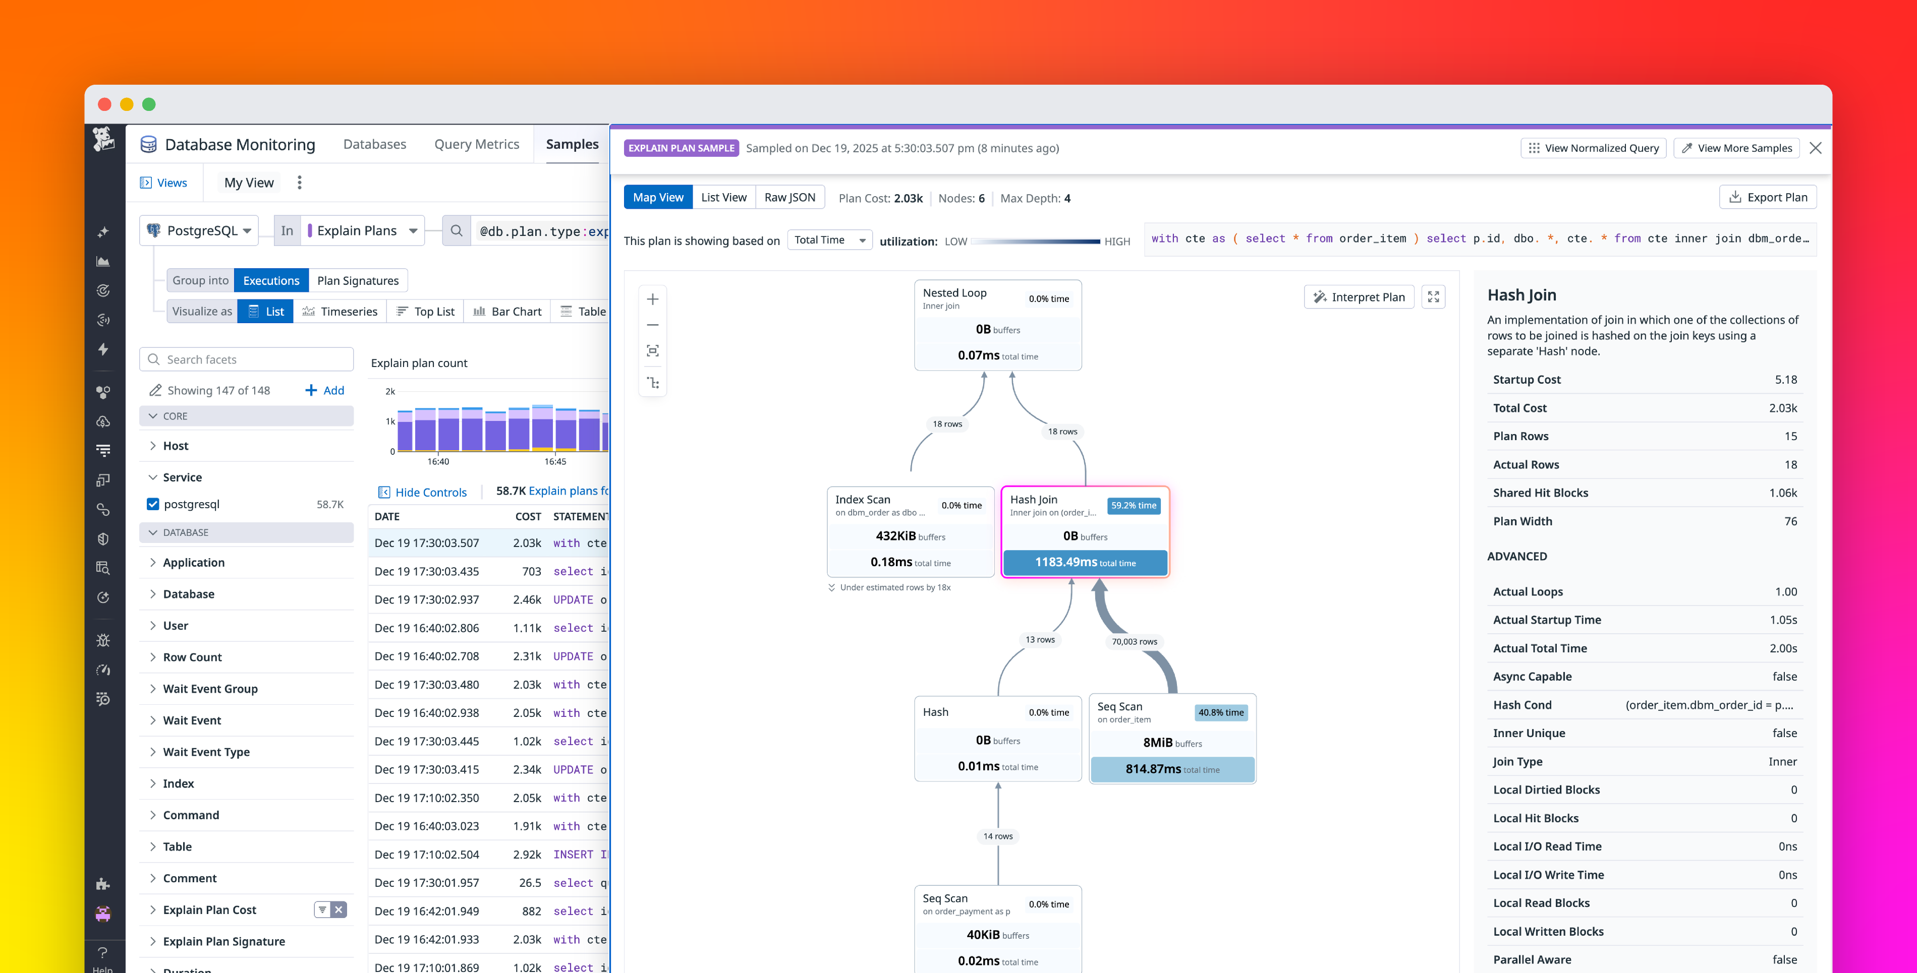
Task: Uncheck the postgresql service filter
Action: (152, 504)
